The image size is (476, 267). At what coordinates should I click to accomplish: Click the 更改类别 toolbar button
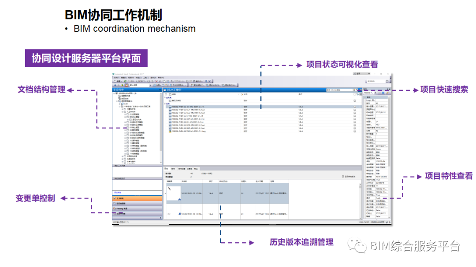pyautogui.click(x=197, y=85)
